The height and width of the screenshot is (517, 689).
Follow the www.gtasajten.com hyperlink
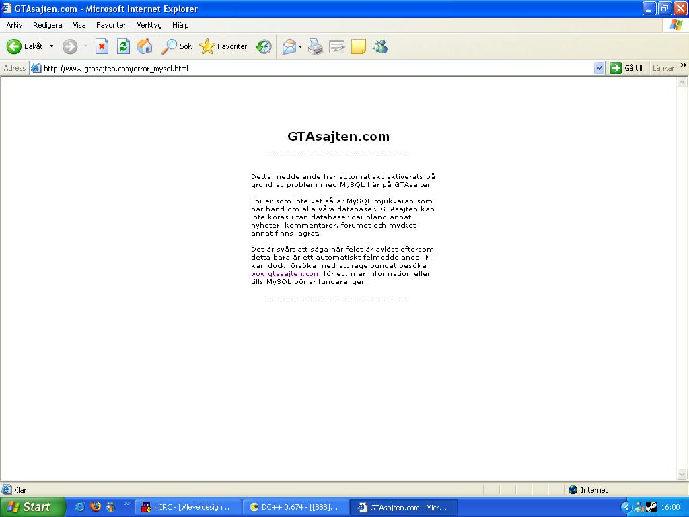[285, 274]
